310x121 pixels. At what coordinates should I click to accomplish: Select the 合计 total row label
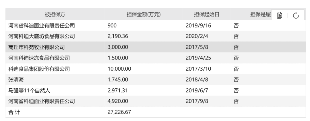(x=14, y=112)
